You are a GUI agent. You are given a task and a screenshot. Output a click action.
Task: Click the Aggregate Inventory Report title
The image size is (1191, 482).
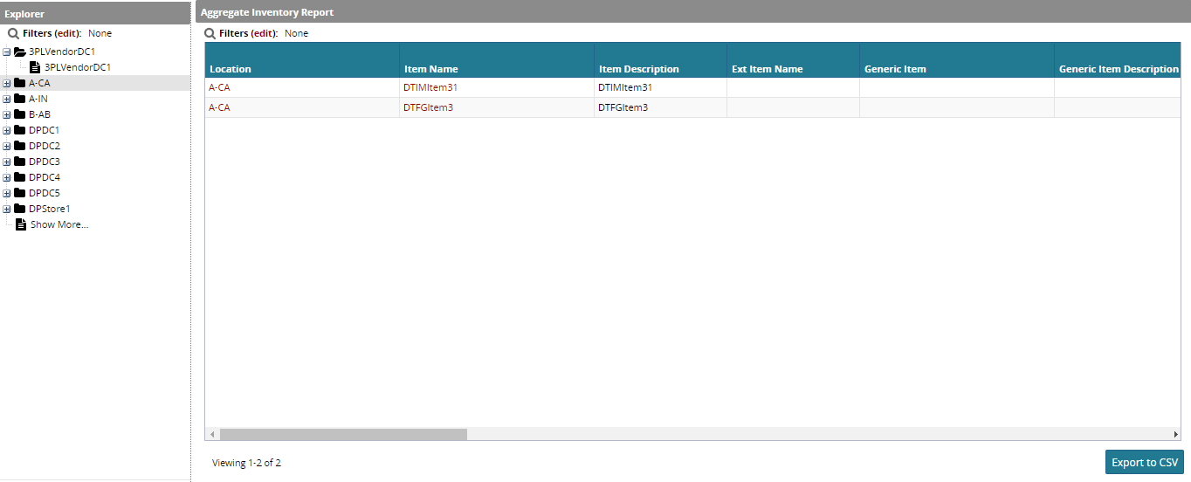click(267, 13)
